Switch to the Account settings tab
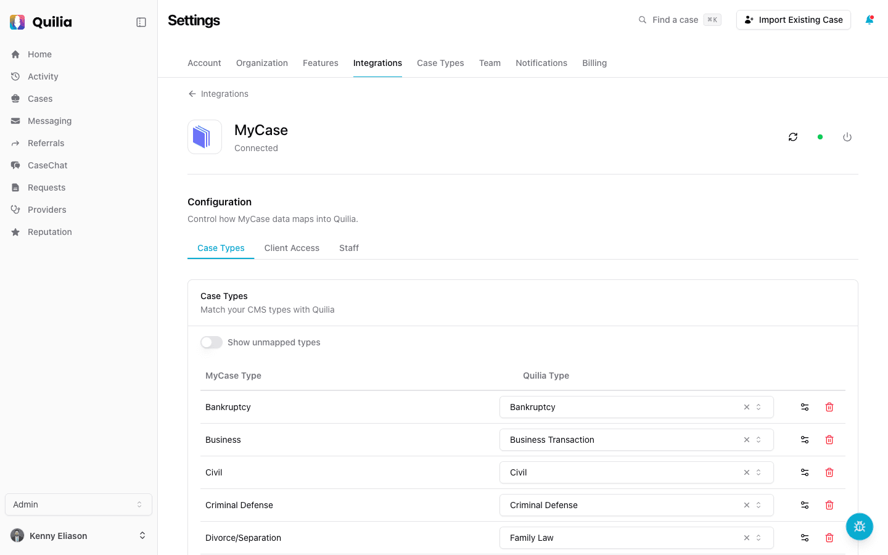Viewport: 888px width, 555px height. pos(204,63)
